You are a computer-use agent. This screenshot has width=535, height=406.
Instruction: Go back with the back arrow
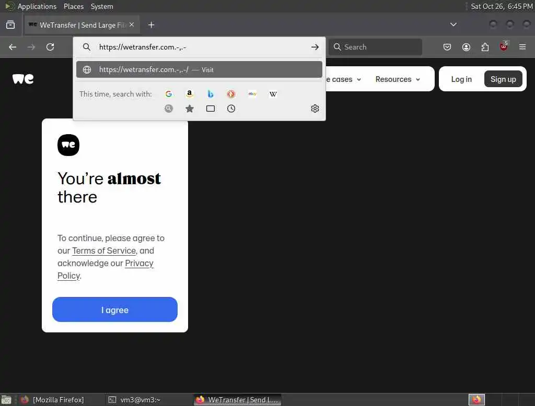[x=13, y=47]
